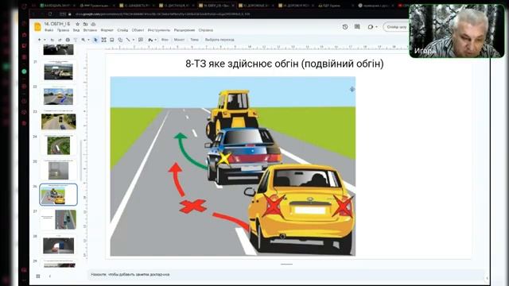Open the dropdown arrow next to camera icon
The width and height of the screenshot is (509, 286).
(x=376, y=27)
